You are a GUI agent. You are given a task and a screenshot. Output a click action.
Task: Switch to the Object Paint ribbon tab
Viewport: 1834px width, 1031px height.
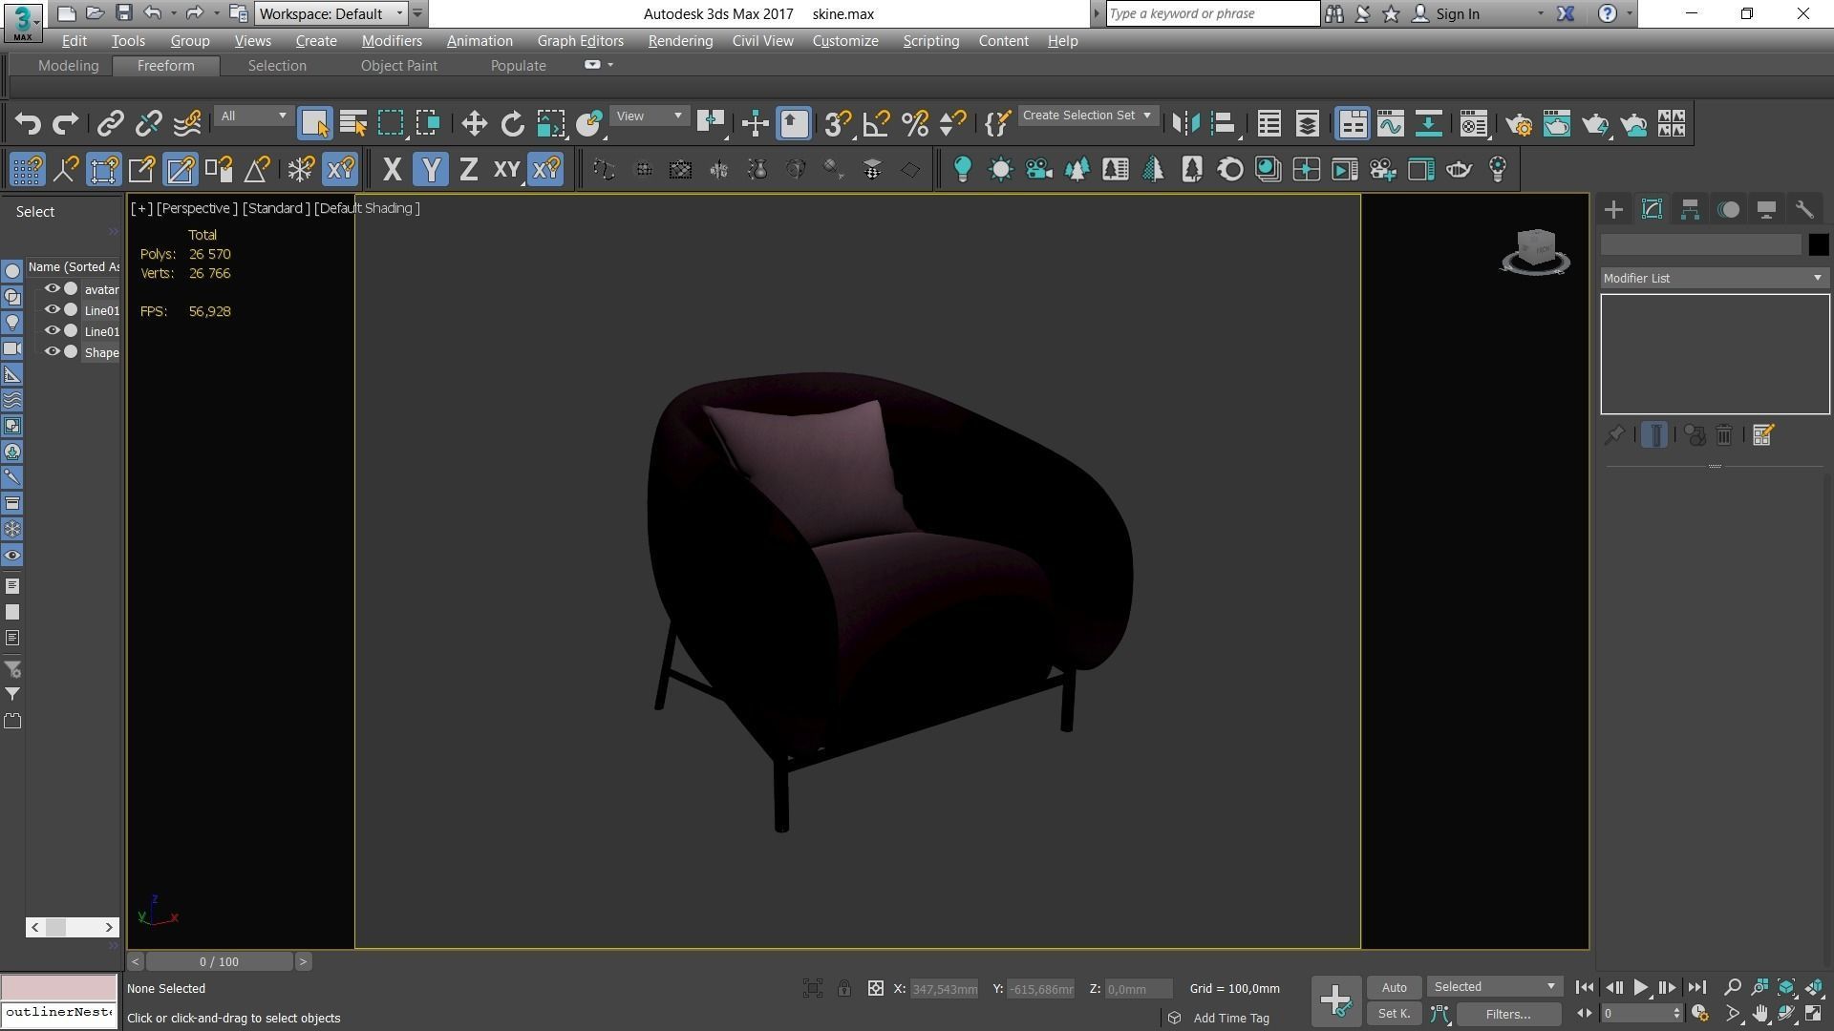tap(398, 66)
